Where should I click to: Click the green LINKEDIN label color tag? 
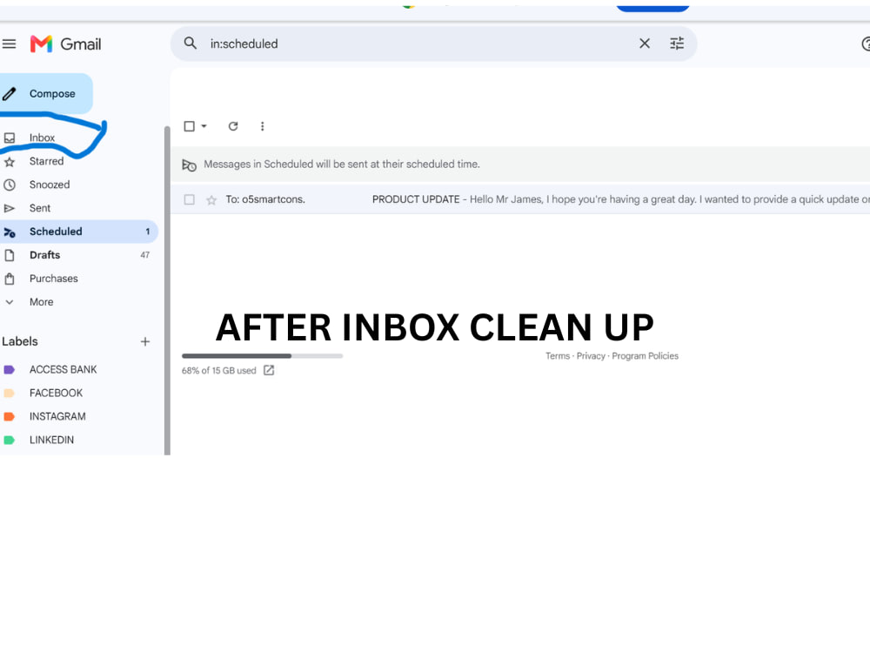click(x=9, y=440)
